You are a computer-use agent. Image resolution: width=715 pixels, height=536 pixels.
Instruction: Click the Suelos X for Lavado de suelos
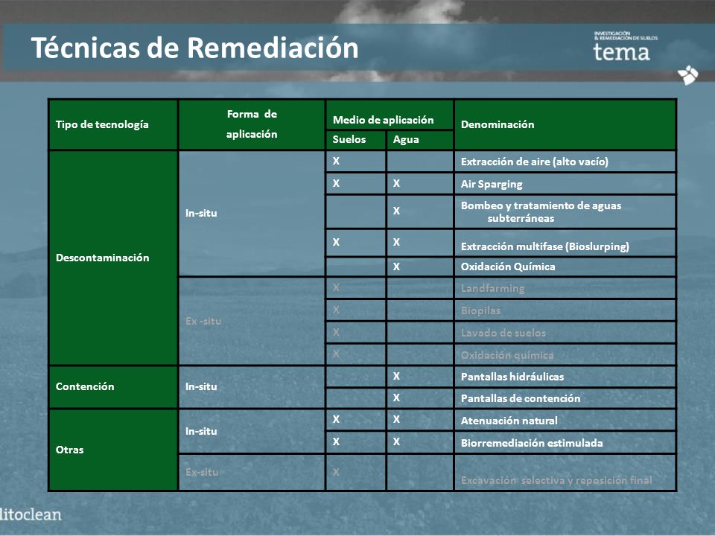[336, 332]
